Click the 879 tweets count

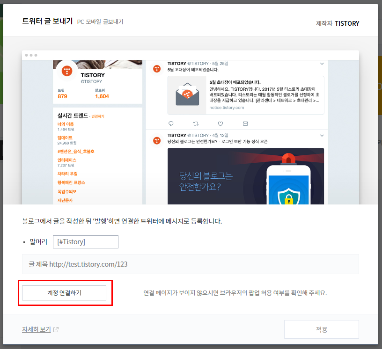[x=62, y=96]
